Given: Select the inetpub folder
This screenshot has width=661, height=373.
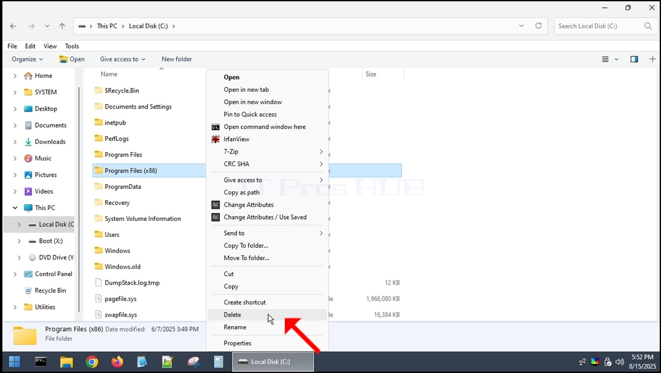Looking at the screenshot, I should tap(115, 123).
